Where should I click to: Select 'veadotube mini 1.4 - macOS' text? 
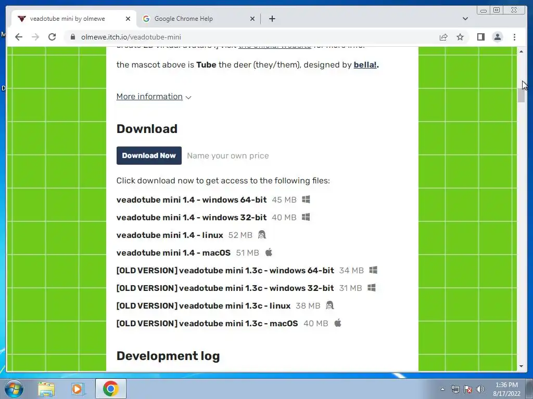(173, 253)
